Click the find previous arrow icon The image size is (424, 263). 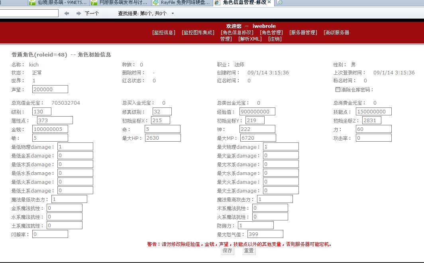click(x=67, y=13)
